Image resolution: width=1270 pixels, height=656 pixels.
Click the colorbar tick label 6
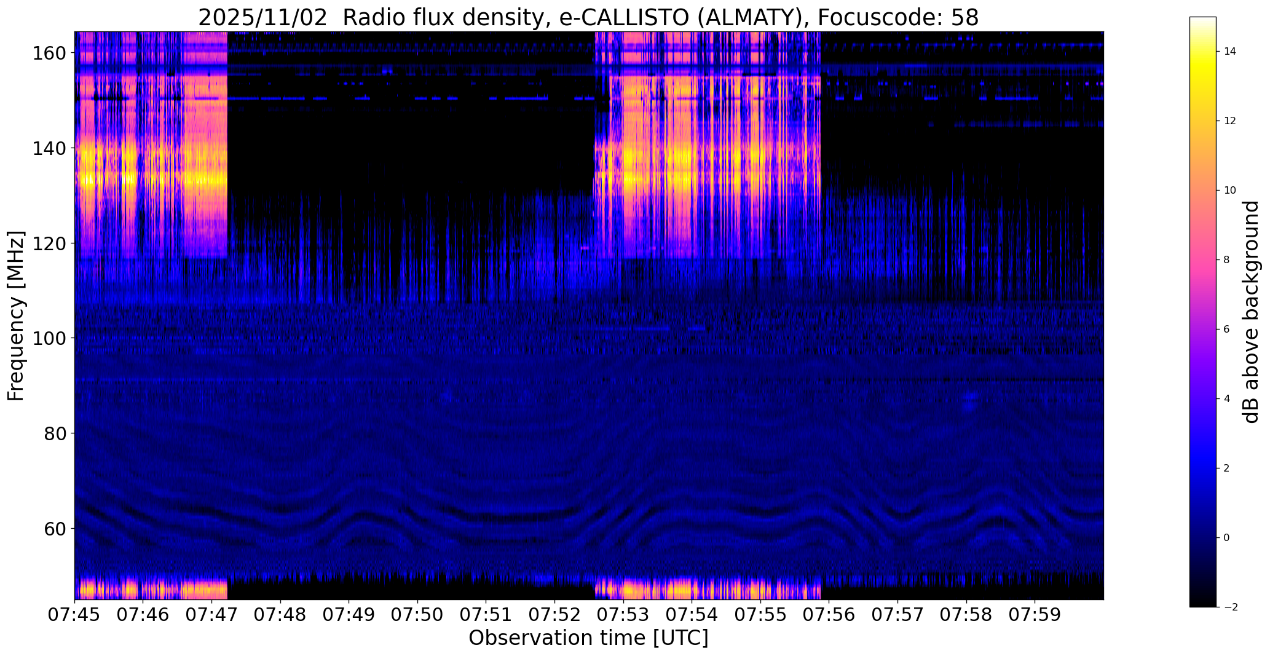click(1226, 330)
